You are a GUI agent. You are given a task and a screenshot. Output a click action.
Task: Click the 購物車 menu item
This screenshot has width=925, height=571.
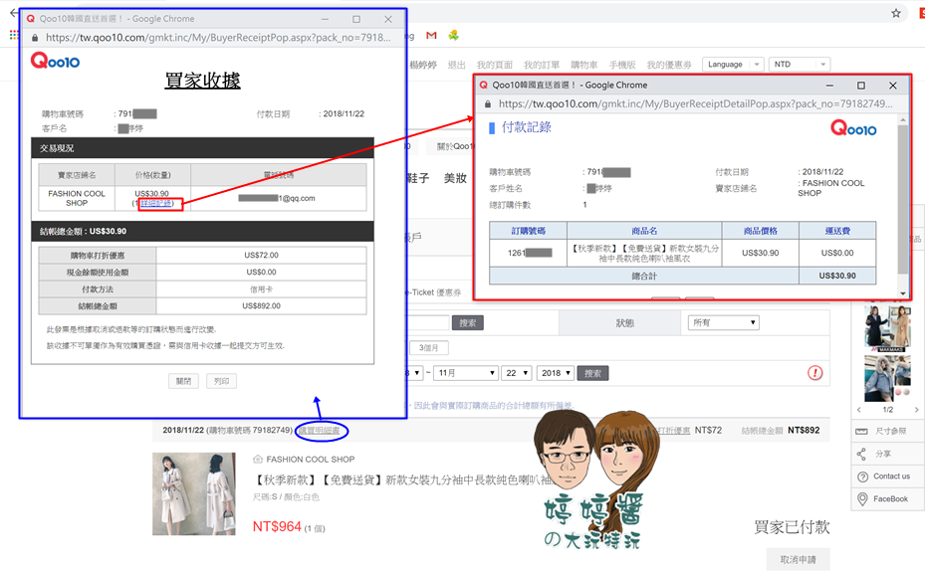584,65
